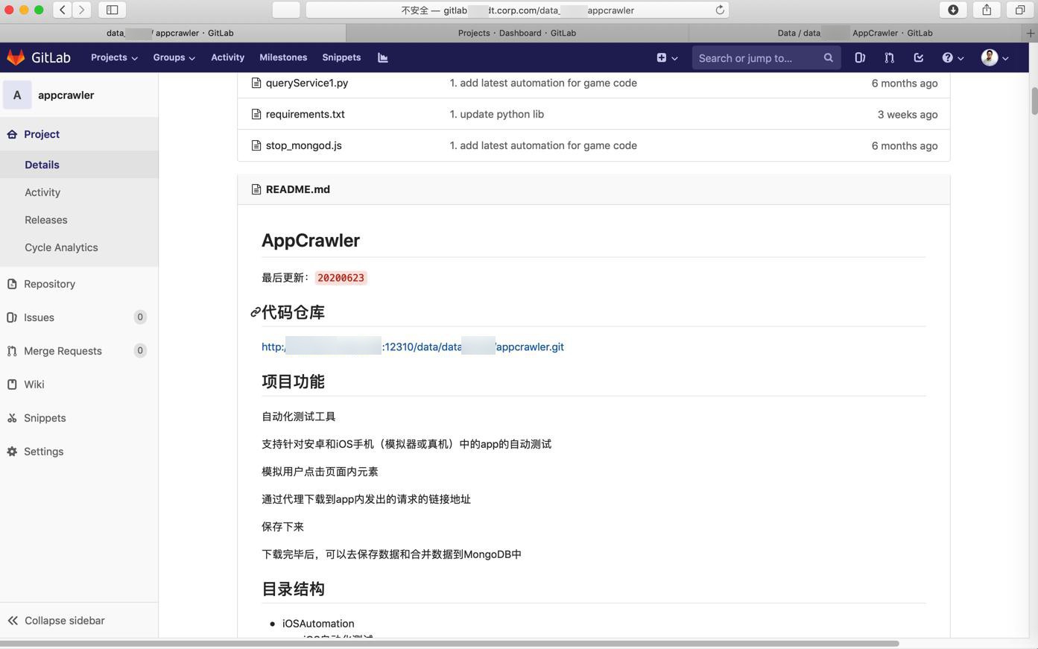The height and width of the screenshot is (649, 1038).
Task: Open the to-do list icon
Action: tap(918, 57)
